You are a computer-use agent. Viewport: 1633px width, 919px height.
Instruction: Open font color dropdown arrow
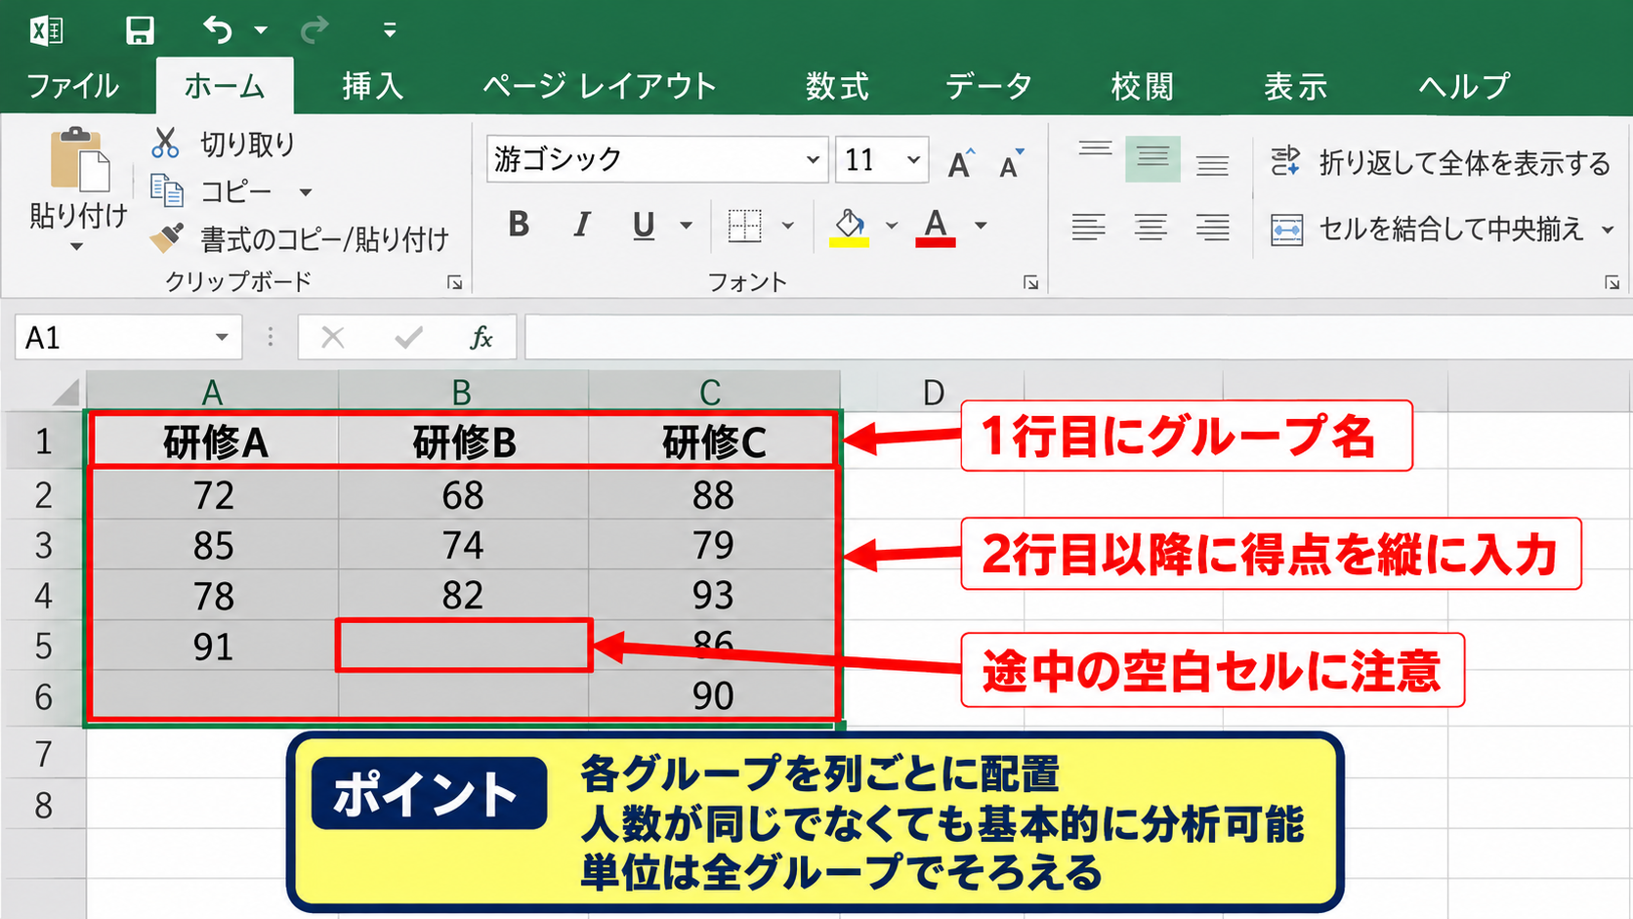point(981,226)
